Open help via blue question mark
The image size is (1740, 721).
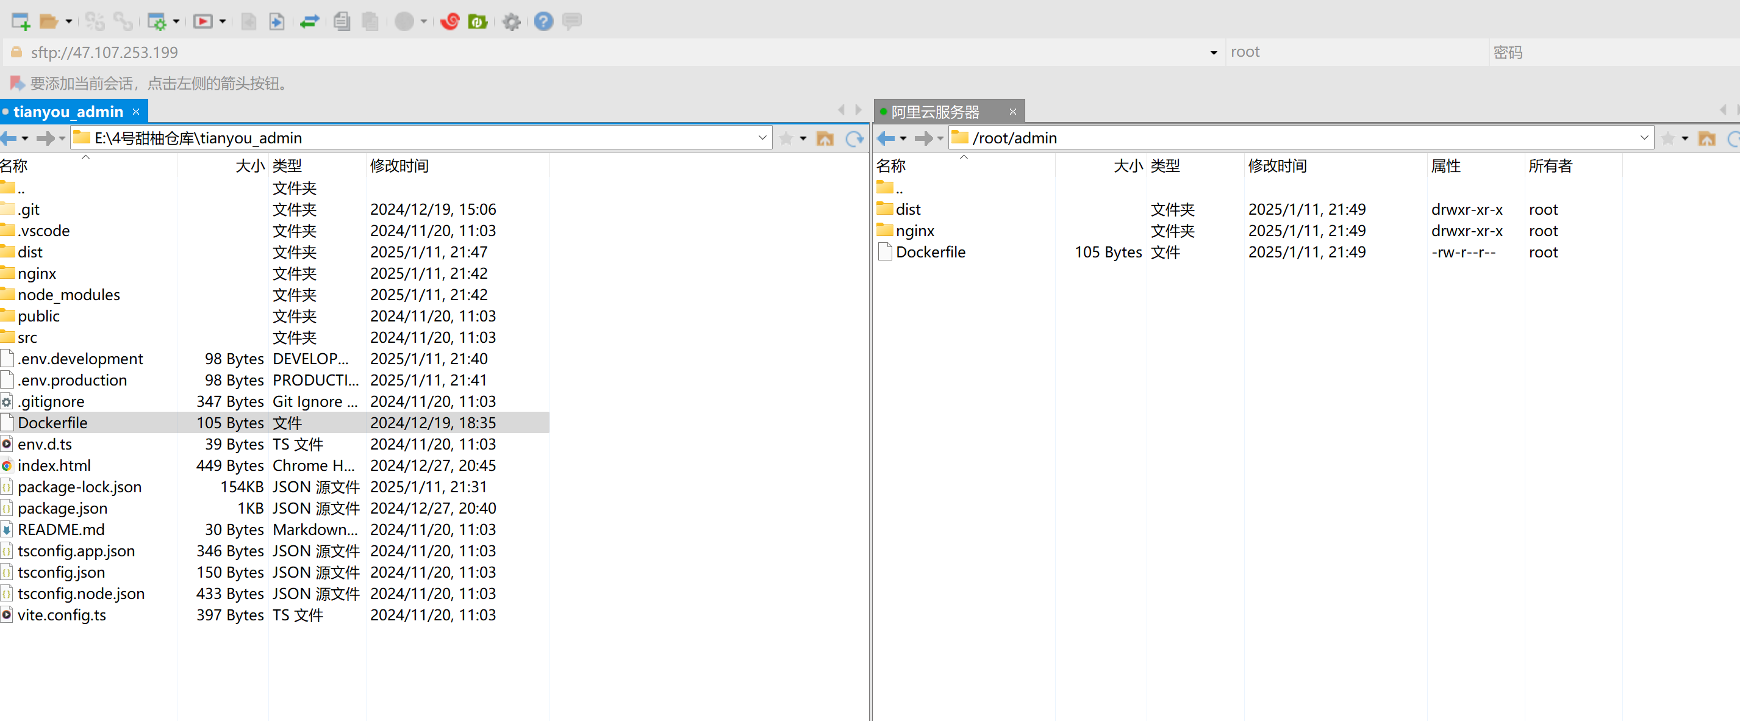point(543,21)
